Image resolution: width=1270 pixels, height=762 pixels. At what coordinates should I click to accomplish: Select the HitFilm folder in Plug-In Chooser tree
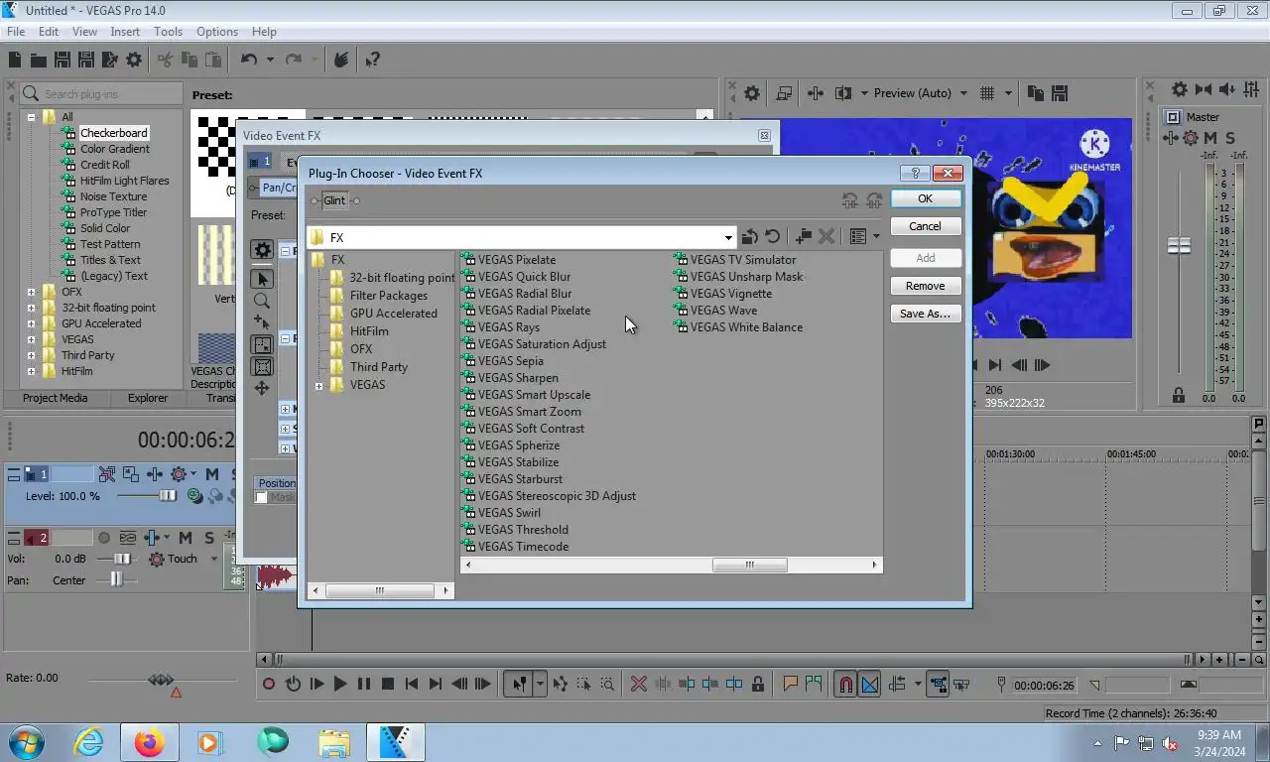tap(369, 331)
